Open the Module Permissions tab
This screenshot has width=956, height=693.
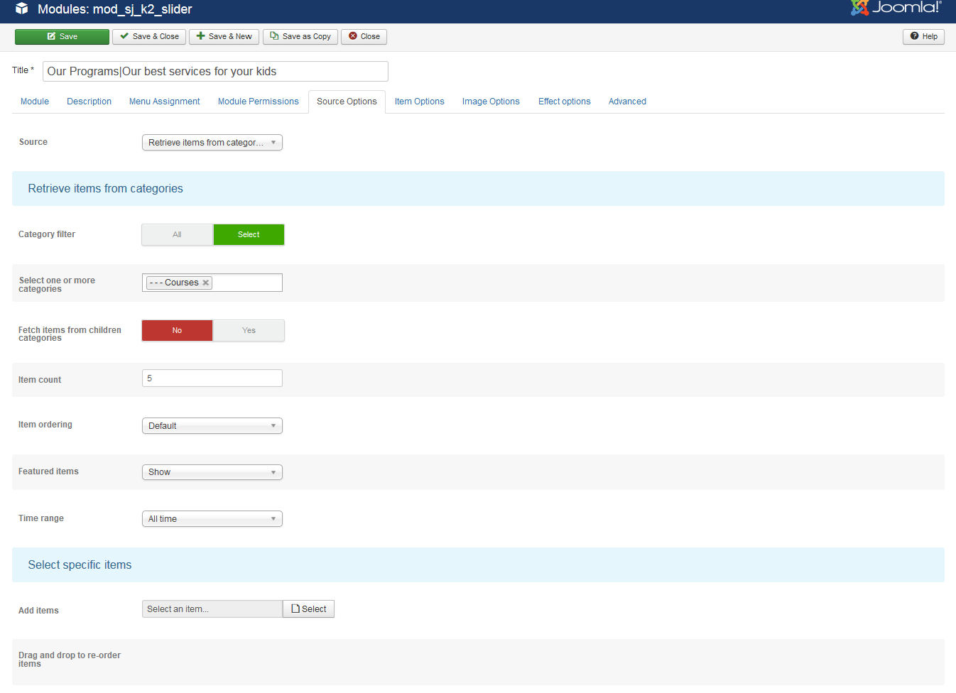coord(258,102)
